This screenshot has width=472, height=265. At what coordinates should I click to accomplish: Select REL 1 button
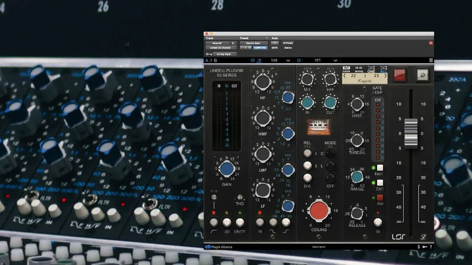pyautogui.click(x=307, y=153)
